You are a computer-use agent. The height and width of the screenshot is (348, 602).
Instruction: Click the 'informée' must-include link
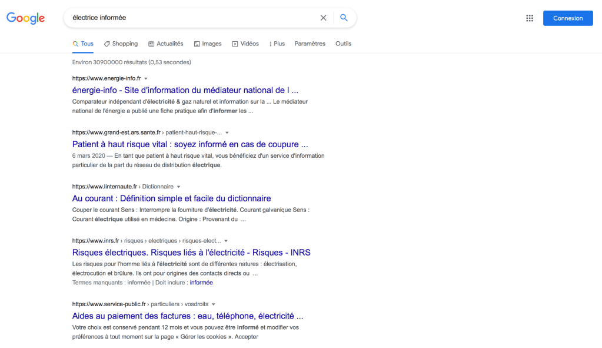pos(201,283)
